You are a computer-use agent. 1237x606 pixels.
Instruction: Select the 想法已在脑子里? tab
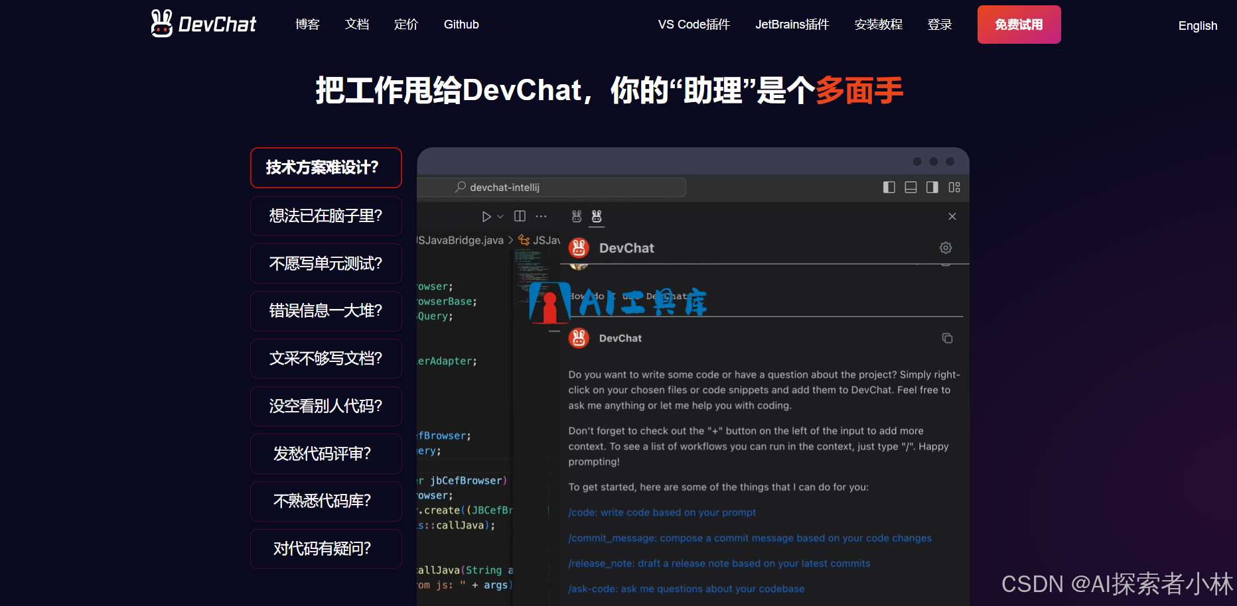[326, 216]
